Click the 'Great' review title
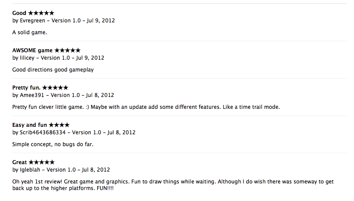The image size is (354, 201). pyautogui.click(x=20, y=162)
